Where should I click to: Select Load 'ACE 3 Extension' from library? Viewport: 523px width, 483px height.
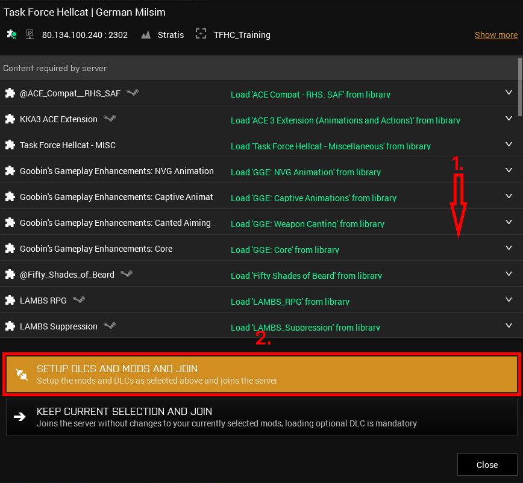pyautogui.click(x=346, y=120)
